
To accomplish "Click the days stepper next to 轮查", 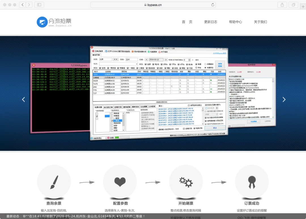I will [189, 60].
